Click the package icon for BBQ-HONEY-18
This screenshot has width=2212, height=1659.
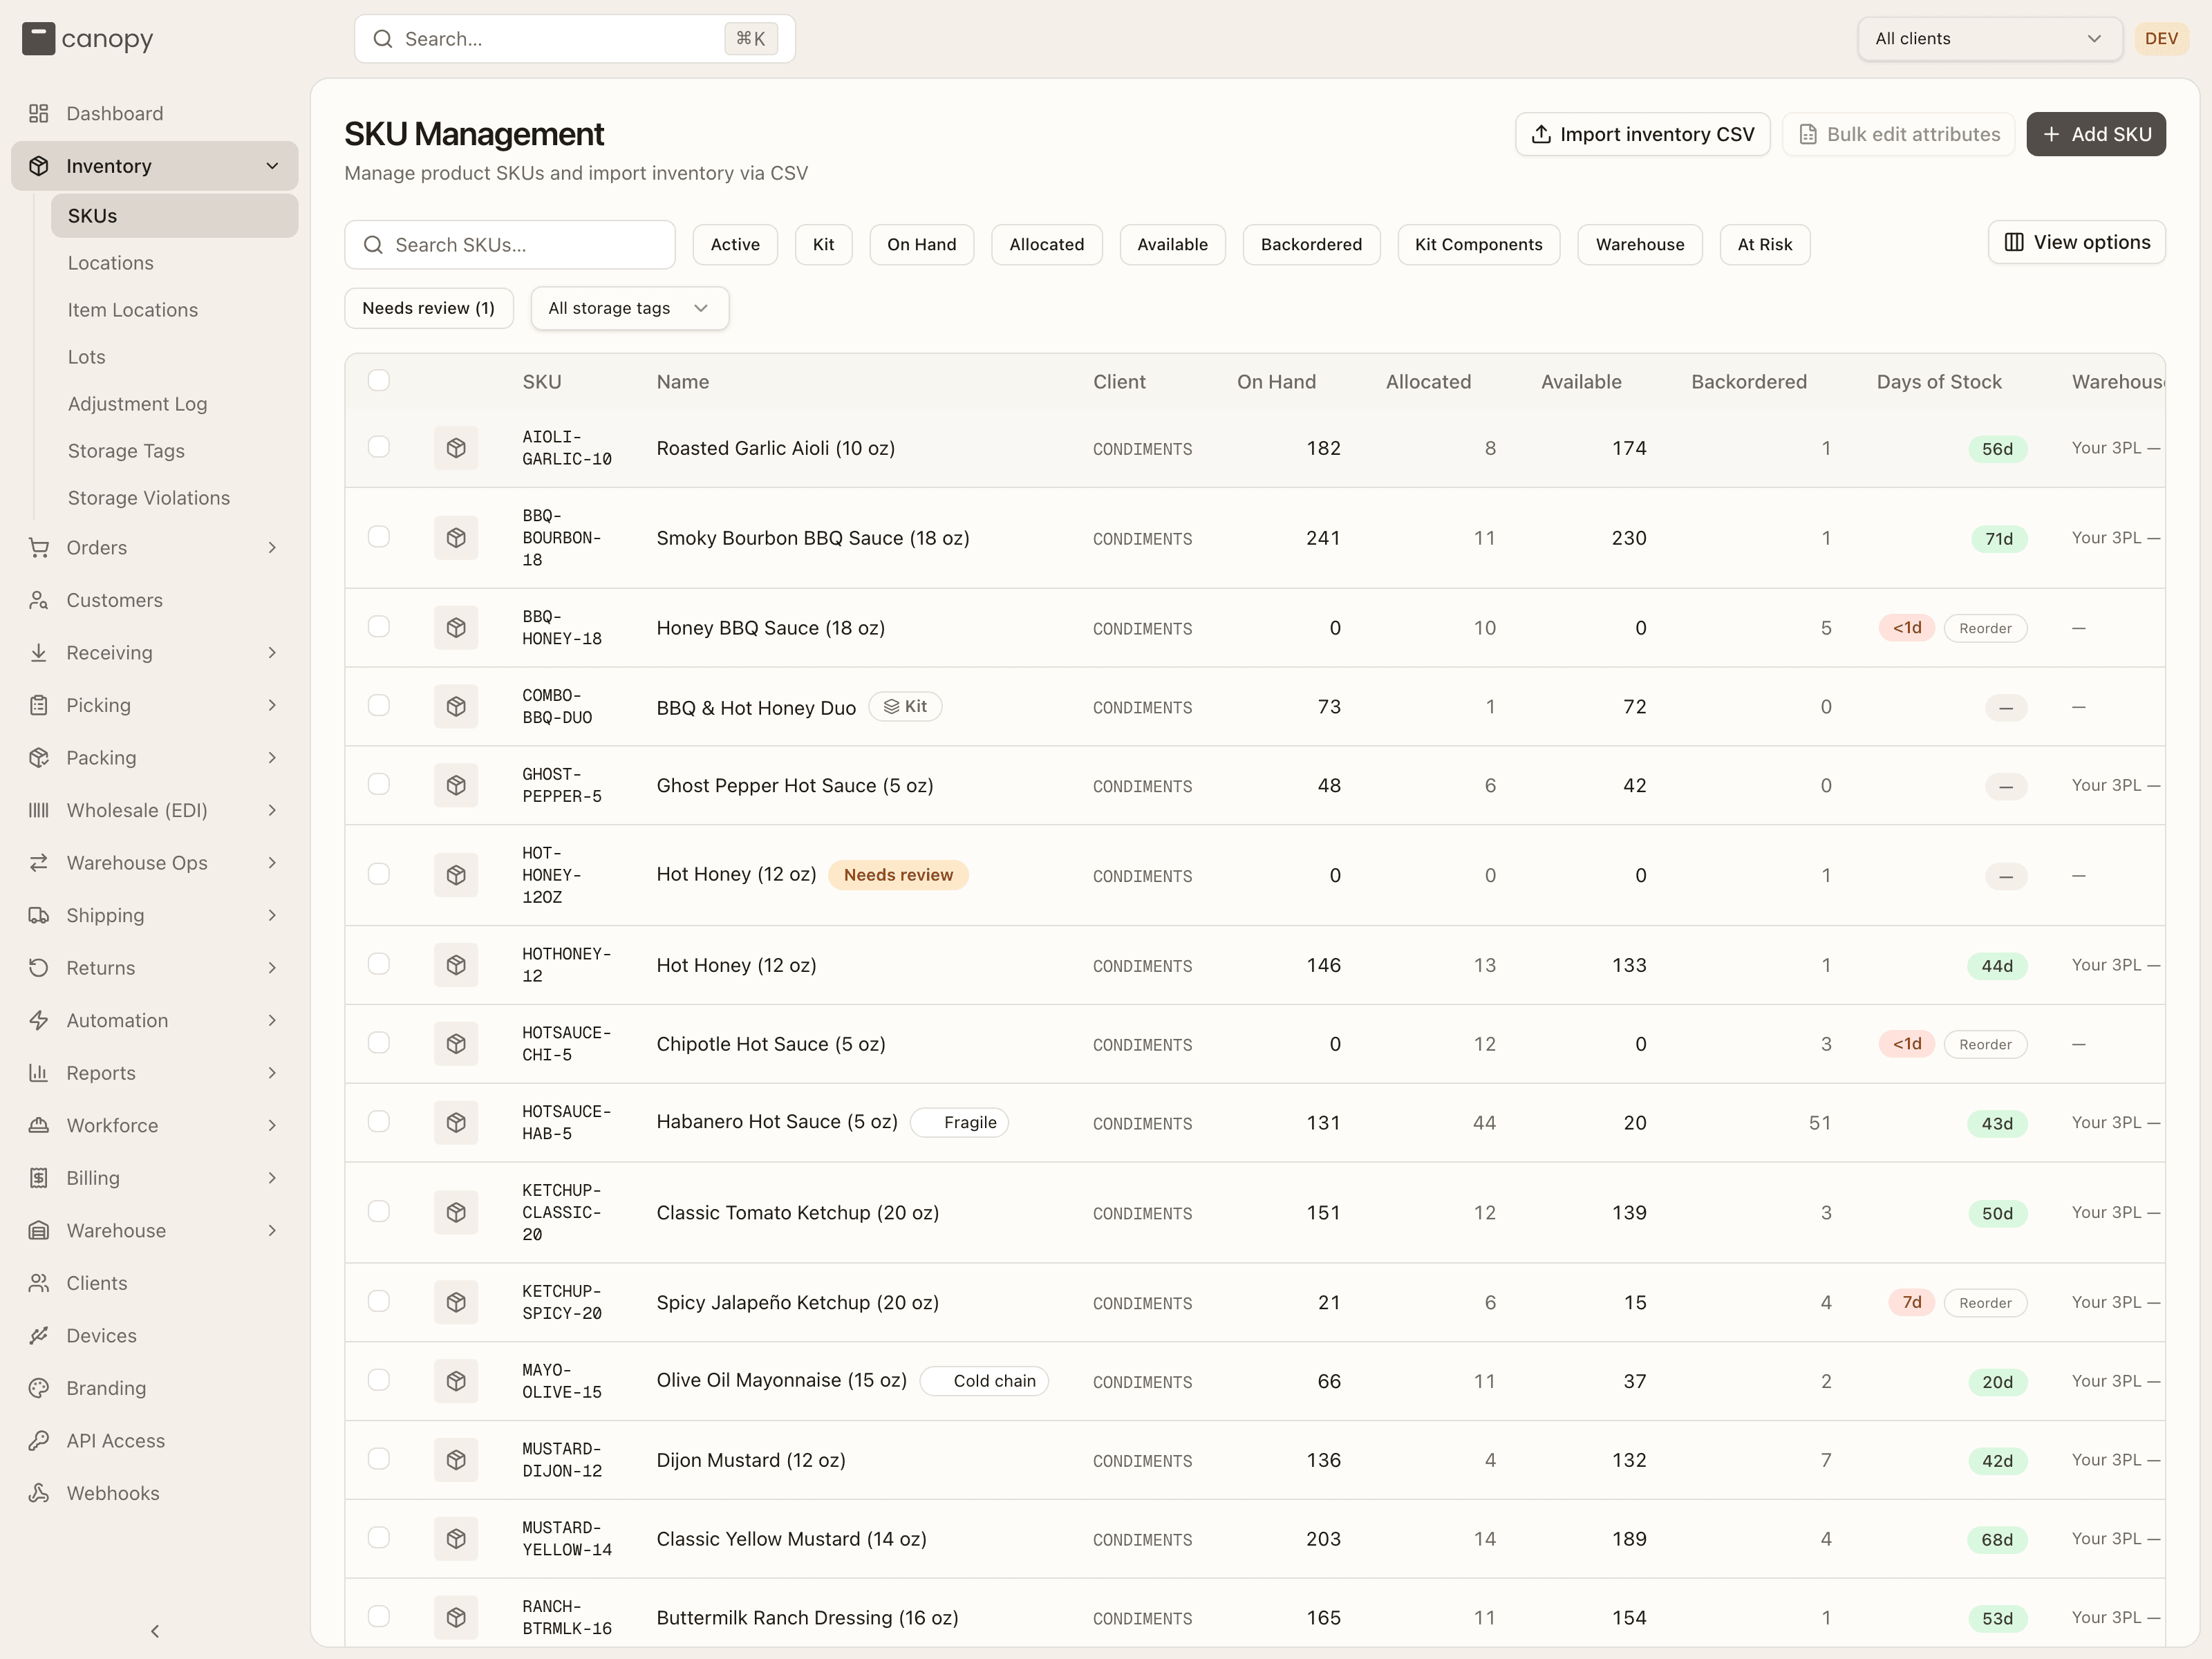coord(456,627)
